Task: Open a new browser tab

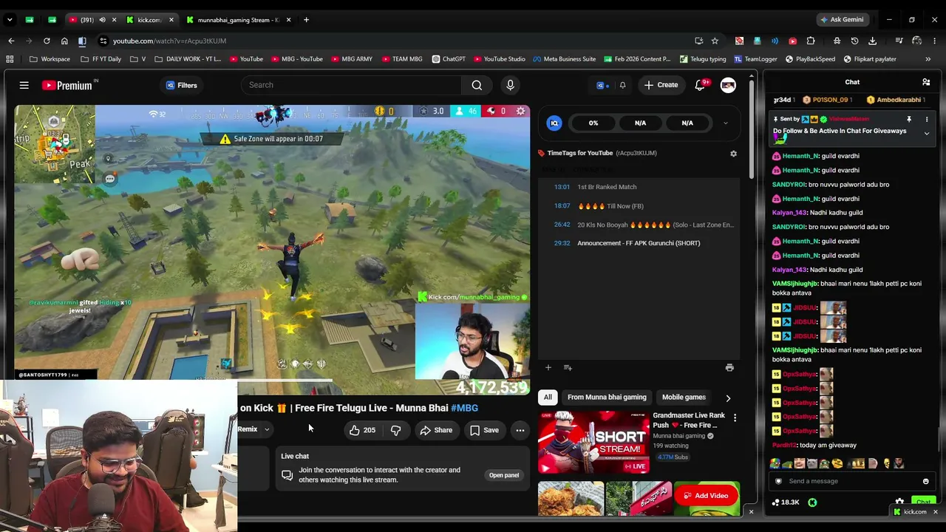Action: coord(306,20)
